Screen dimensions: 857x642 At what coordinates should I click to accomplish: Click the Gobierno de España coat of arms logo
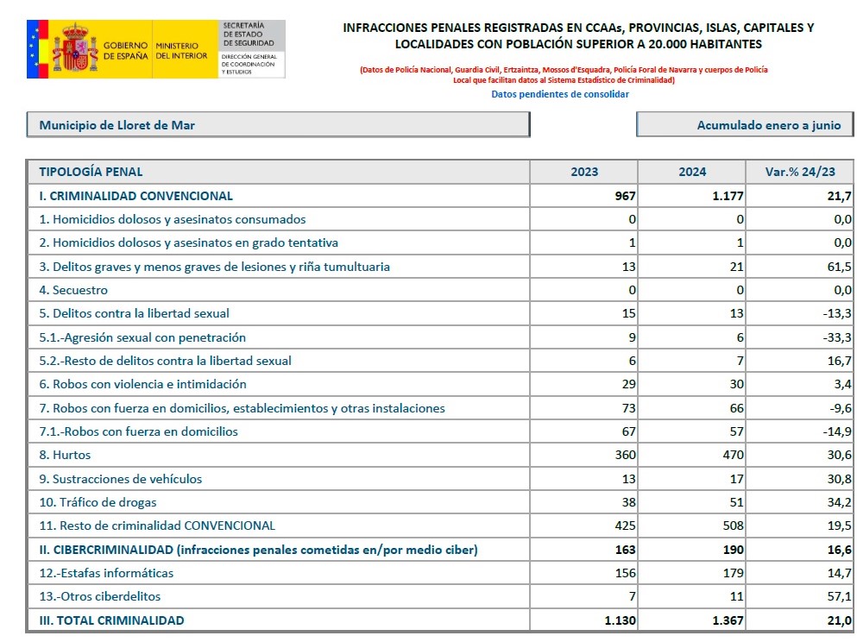[74, 50]
